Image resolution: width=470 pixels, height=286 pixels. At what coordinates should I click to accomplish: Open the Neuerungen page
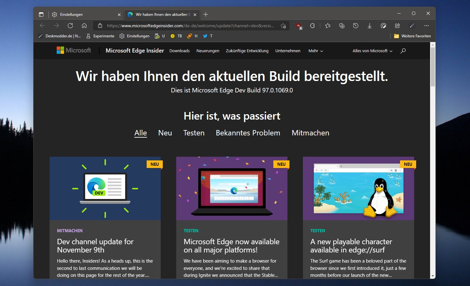click(x=208, y=51)
